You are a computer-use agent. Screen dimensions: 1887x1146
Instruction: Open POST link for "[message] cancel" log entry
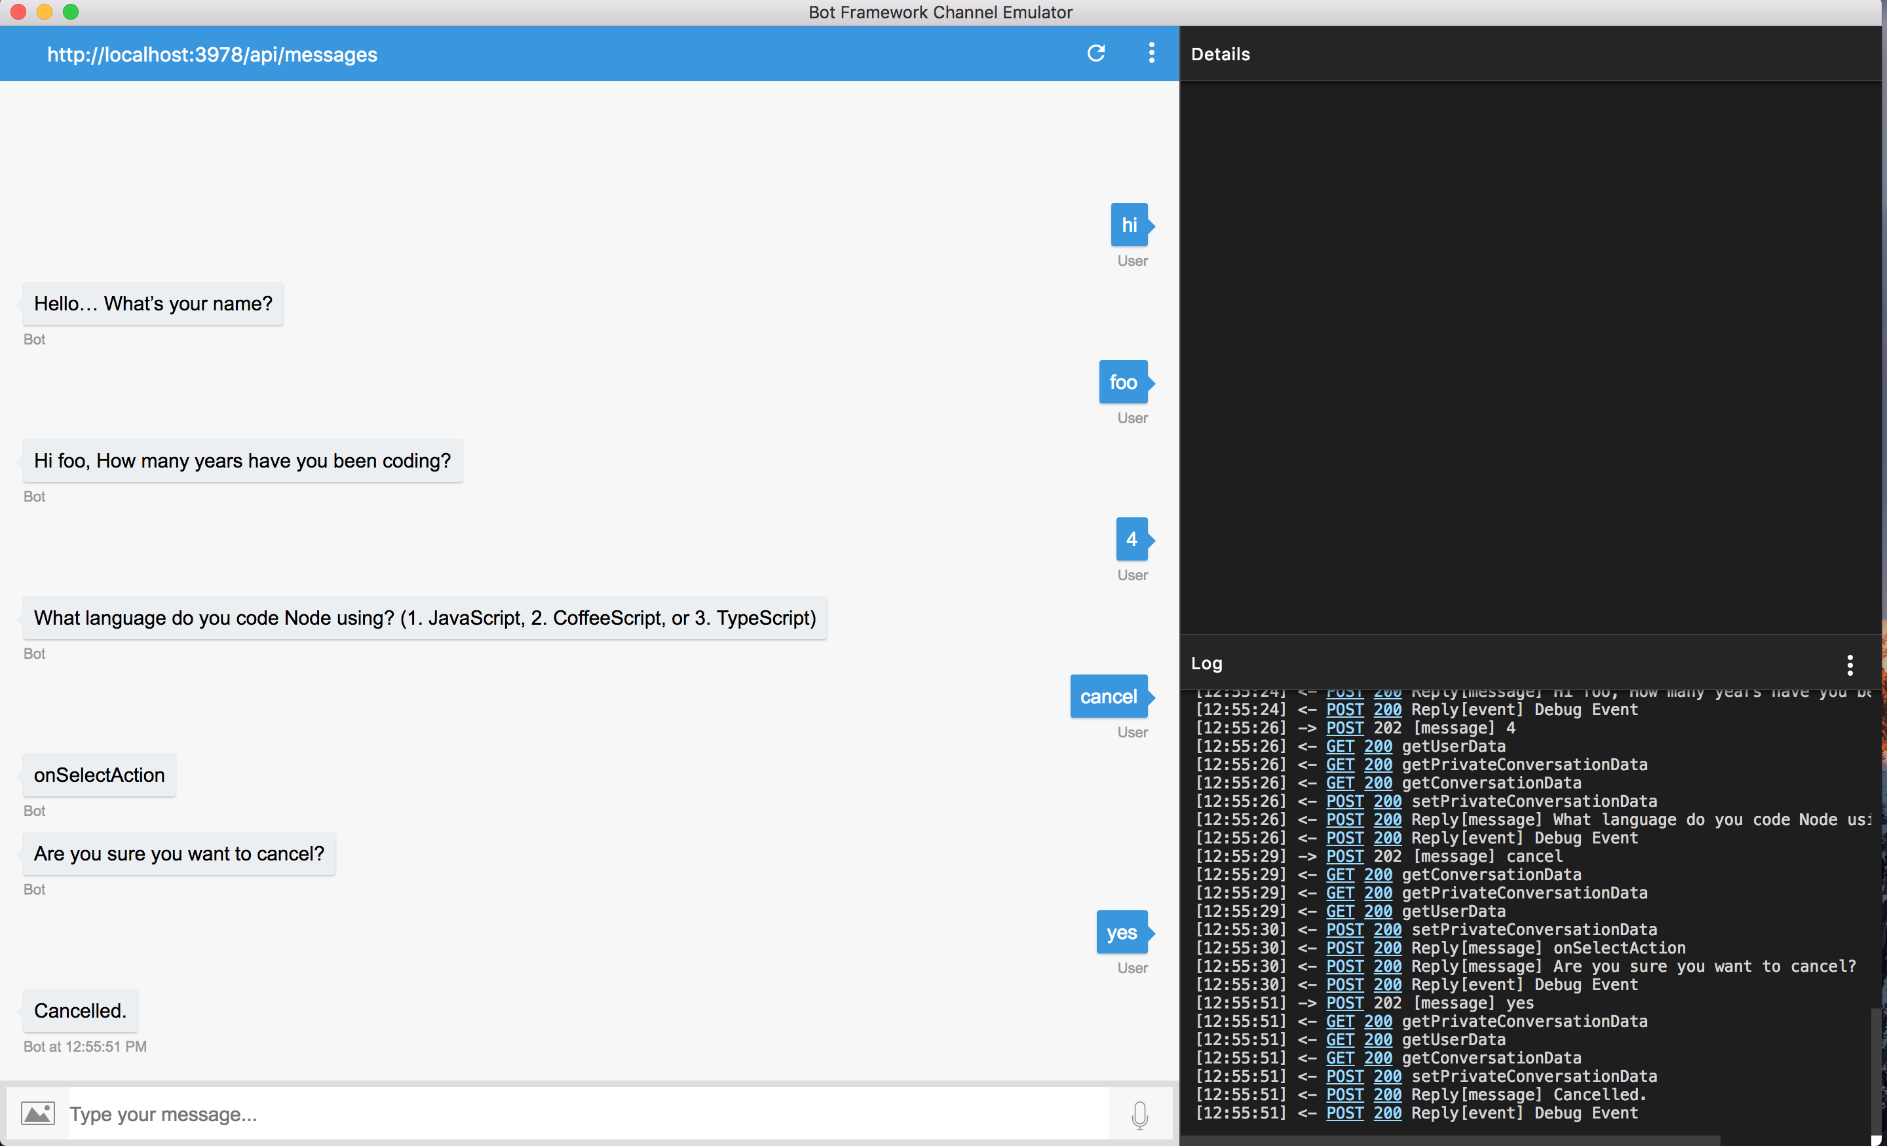(x=1344, y=856)
